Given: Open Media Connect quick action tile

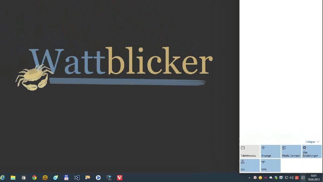Looking at the screenshot, I should tap(291, 151).
